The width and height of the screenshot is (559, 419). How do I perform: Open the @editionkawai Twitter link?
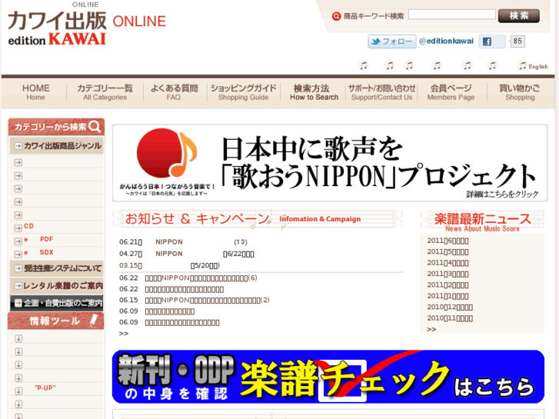tap(446, 42)
